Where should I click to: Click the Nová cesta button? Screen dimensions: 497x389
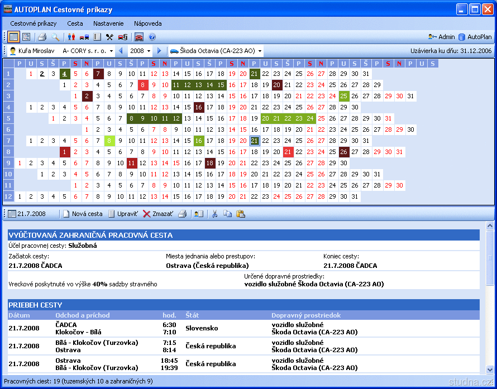82,214
